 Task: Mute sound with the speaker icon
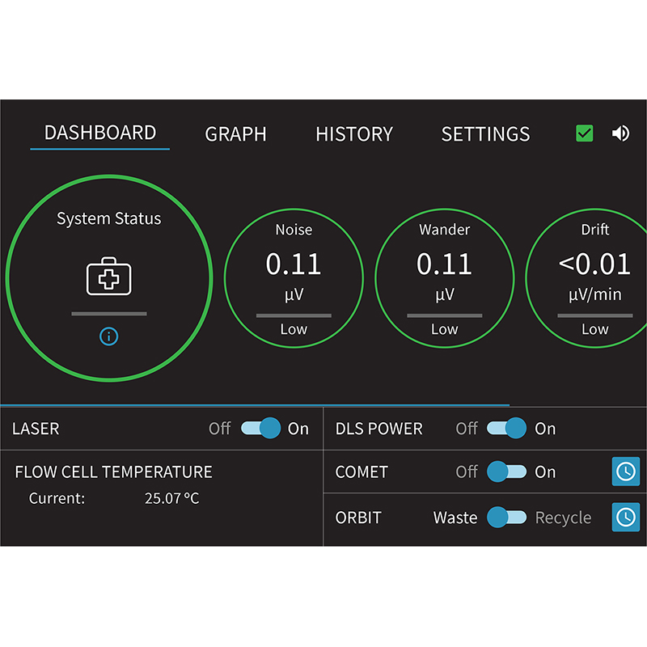(620, 133)
